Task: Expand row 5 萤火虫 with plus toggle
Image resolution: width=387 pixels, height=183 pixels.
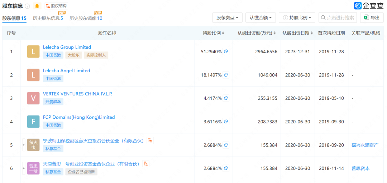Action: (x=24, y=145)
